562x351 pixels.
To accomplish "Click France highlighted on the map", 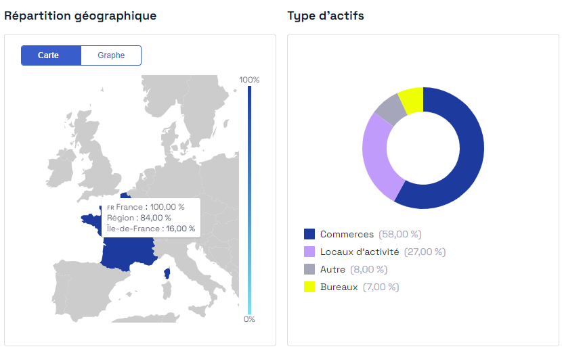I will coord(127,252).
